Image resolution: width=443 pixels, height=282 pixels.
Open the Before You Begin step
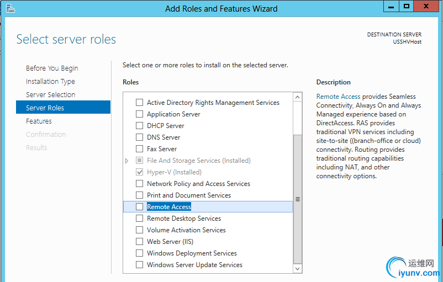[x=52, y=68]
